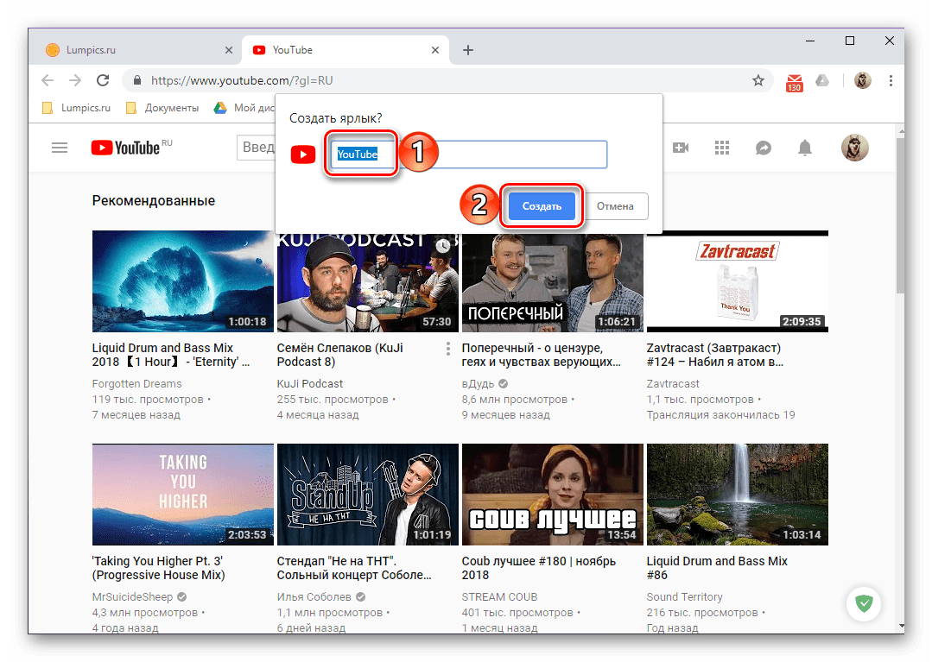Open the Coub лучшее thumbnail
Screen dimensions: 932x662
point(553,494)
